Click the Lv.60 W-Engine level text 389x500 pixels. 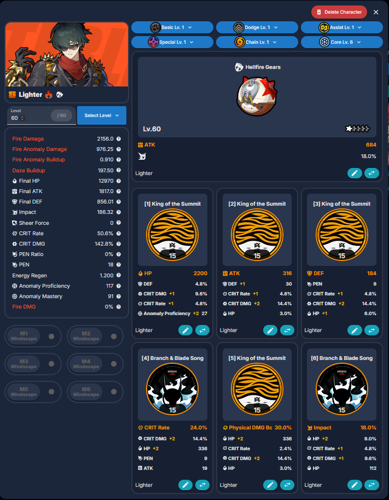pyautogui.click(x=152, y=129)
